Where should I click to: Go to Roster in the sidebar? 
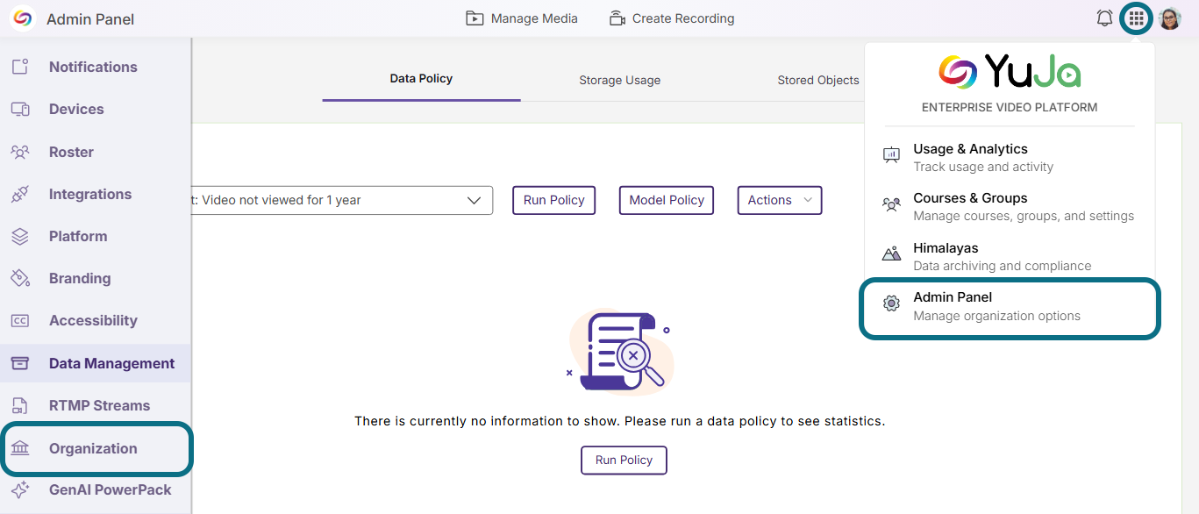[x=96, y=152]
